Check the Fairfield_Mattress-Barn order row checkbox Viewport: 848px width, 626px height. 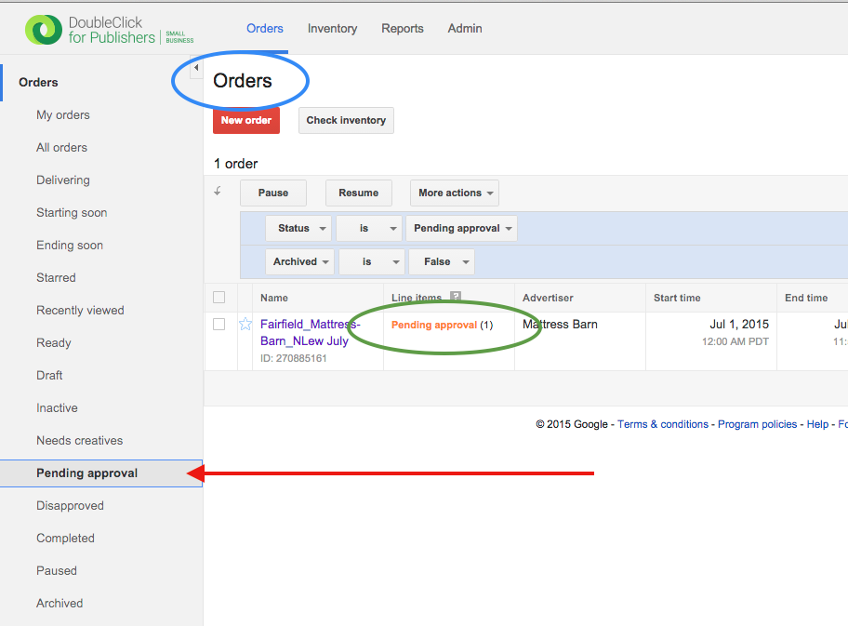pyautogui.click(x=219, y=325)
